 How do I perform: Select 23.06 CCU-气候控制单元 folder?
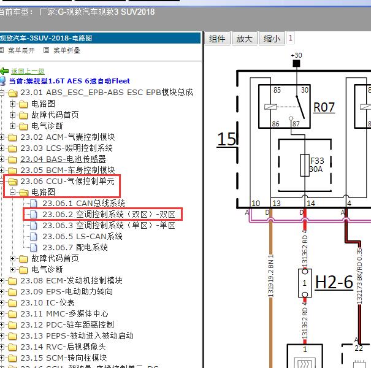[67, 181]
